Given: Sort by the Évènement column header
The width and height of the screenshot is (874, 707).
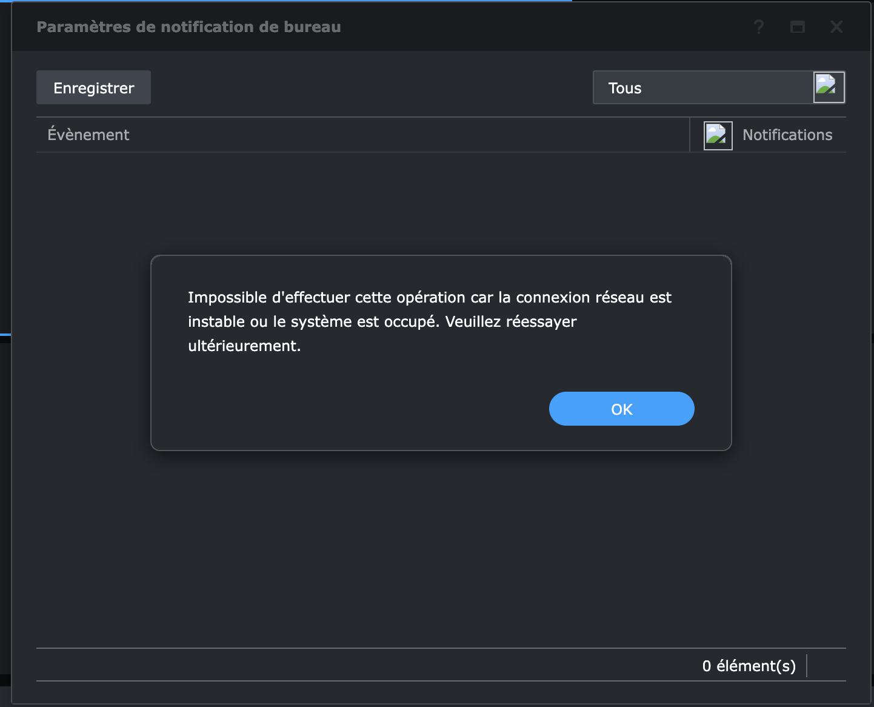Looking at the screenshot, I should click(88, 135).
